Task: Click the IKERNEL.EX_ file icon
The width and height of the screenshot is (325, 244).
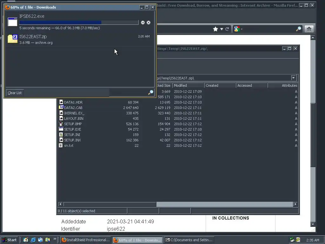Action: click(x=61, y=113)
